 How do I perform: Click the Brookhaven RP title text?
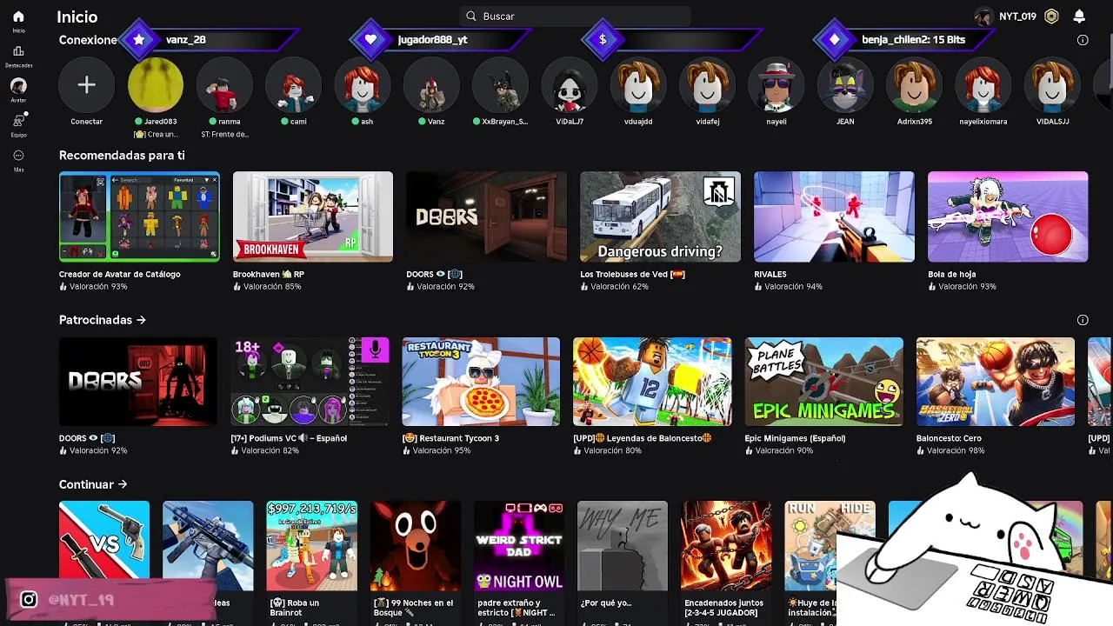point(268,274)
